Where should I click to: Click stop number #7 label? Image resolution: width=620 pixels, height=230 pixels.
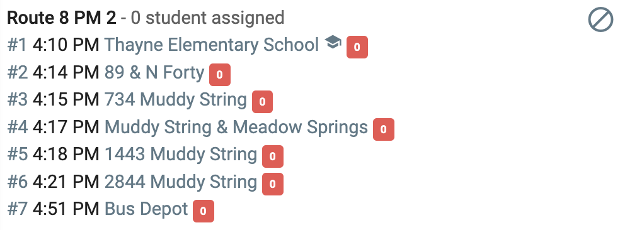coord(18,209)
